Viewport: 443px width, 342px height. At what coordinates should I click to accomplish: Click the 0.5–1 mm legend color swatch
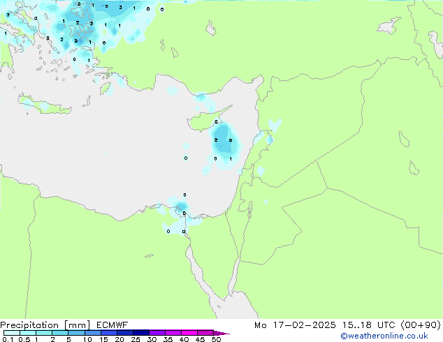[x=28, y=333]
